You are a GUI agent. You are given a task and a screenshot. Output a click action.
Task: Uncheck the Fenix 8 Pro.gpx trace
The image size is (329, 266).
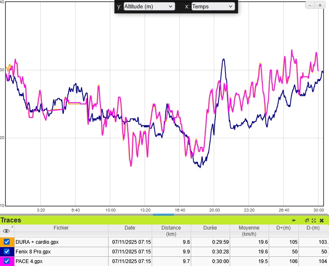[x=7, y=251]
